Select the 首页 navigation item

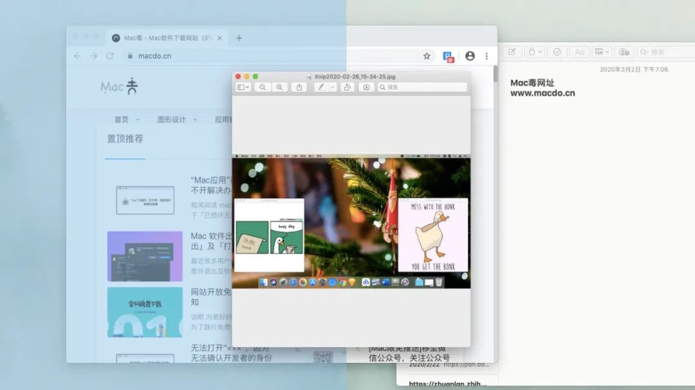point(121,120)
